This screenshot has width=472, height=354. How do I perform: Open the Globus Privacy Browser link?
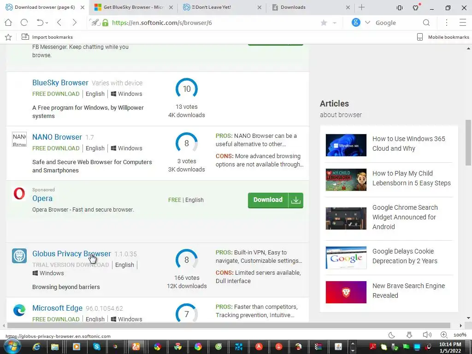(71, 254)
